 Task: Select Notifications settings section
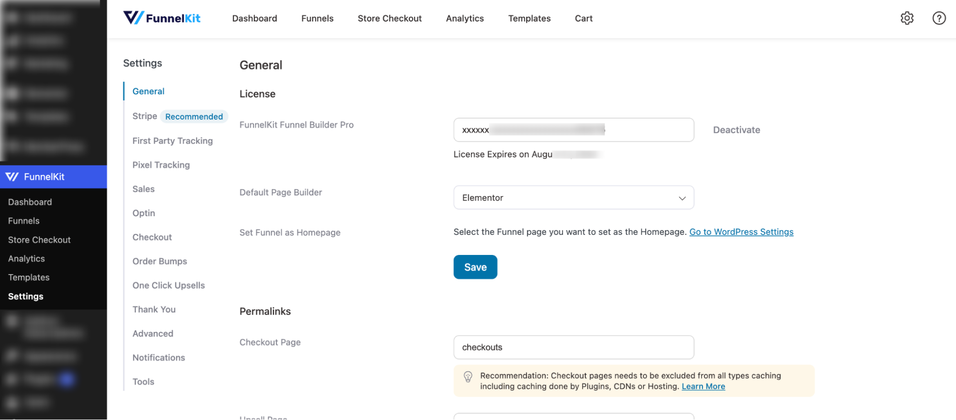[158, 358]
